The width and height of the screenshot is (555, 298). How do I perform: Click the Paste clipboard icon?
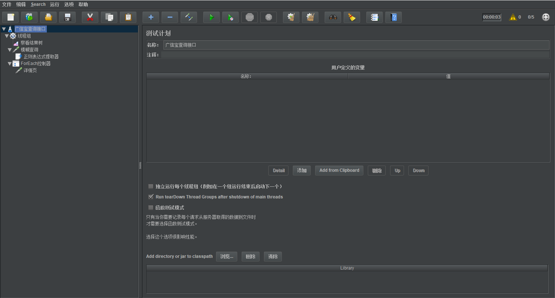[128, 17]
